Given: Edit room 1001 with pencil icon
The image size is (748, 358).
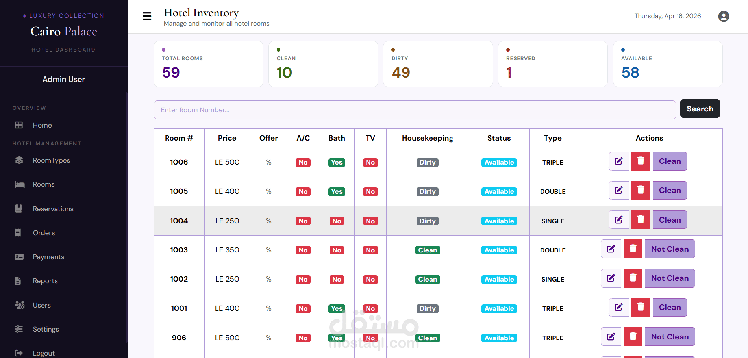Looking at the screenshot, I should coord(619,308).
